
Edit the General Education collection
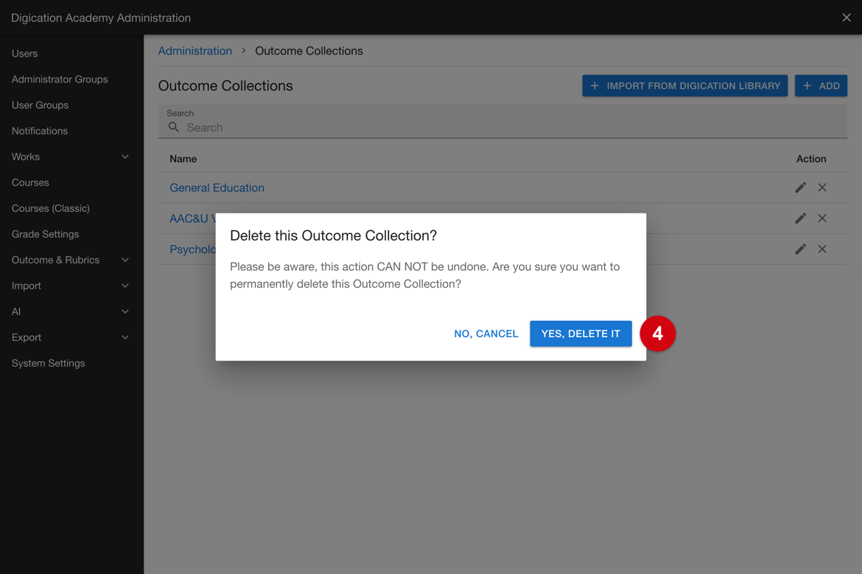point(800,188)
